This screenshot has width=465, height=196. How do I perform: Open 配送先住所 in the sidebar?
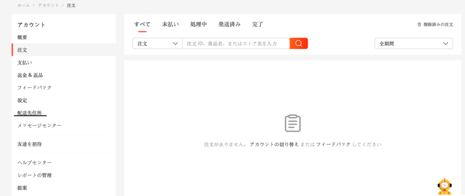click(x=30, y=113)
